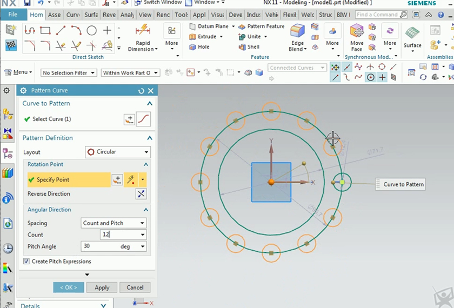The height and width of the screenshot is (308, 454).
Task: Open the No Selection Filter dropdown
Action: pyautogui.click(x=69, y=73)
